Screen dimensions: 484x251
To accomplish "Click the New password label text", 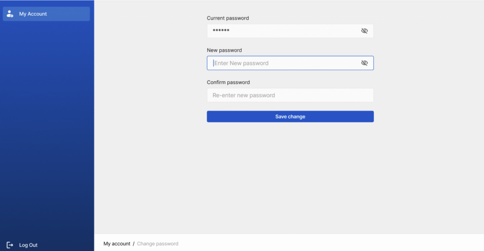I will click(x=224, y=50).
